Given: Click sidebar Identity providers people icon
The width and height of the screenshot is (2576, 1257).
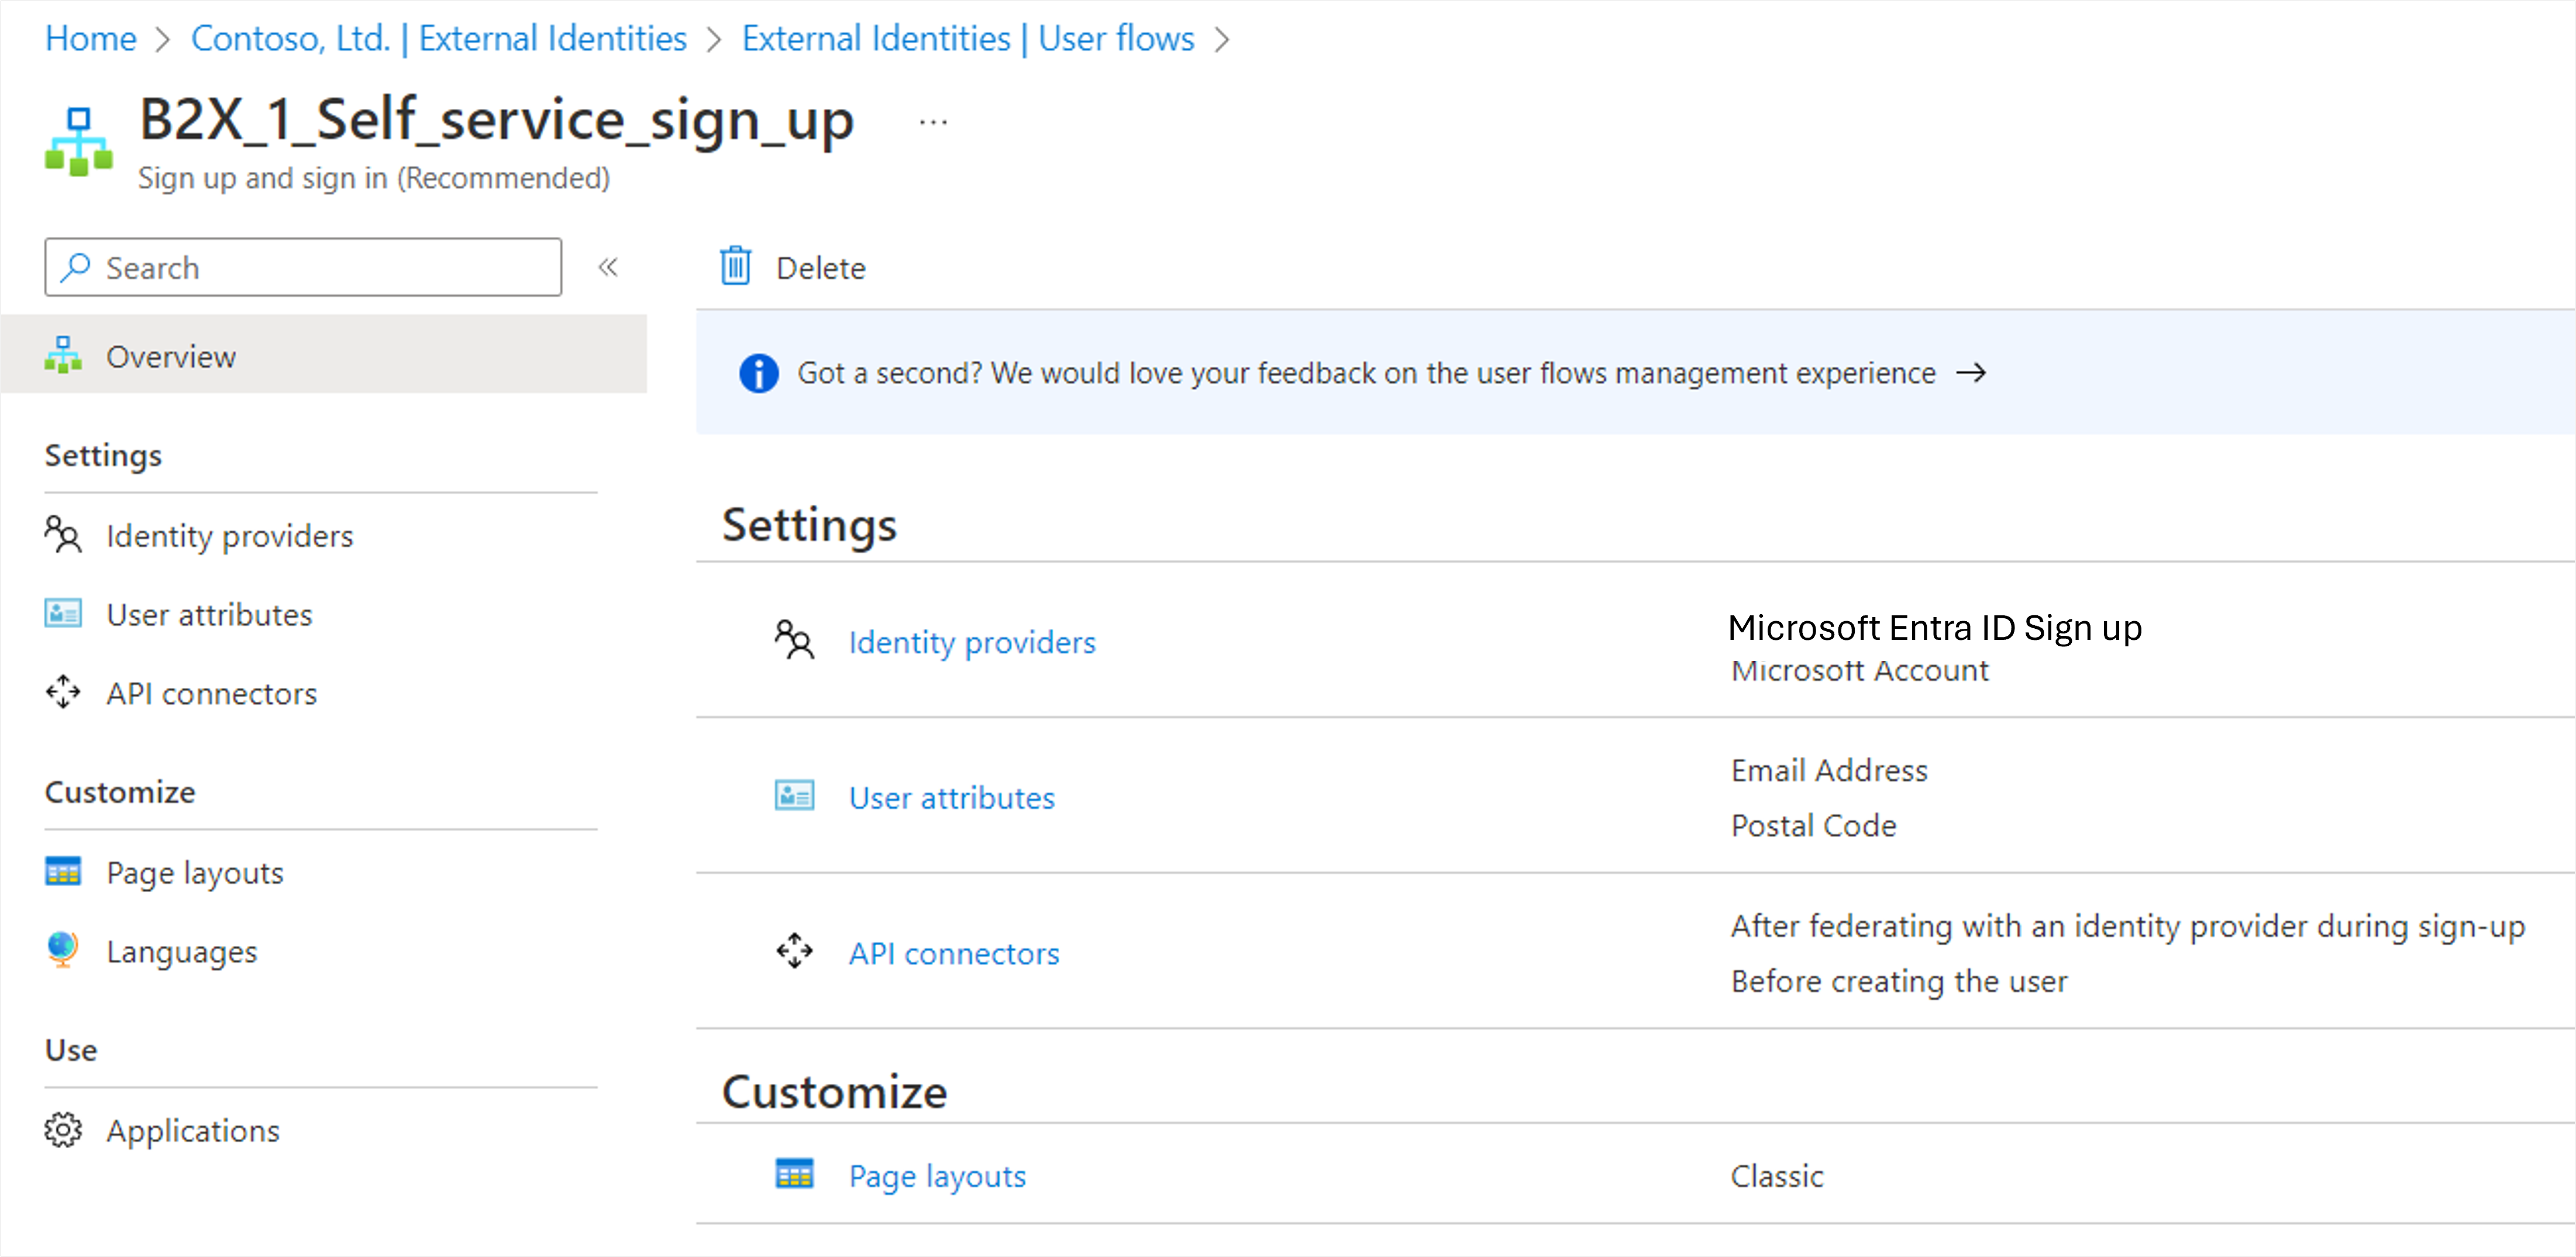Looking at the screenshot, I should 63,534.
